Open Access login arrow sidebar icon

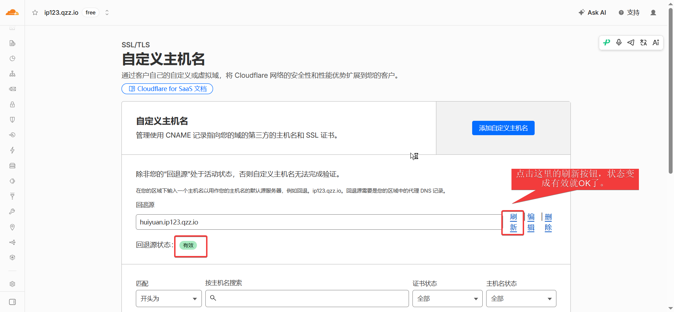click(x=12, y=135)
